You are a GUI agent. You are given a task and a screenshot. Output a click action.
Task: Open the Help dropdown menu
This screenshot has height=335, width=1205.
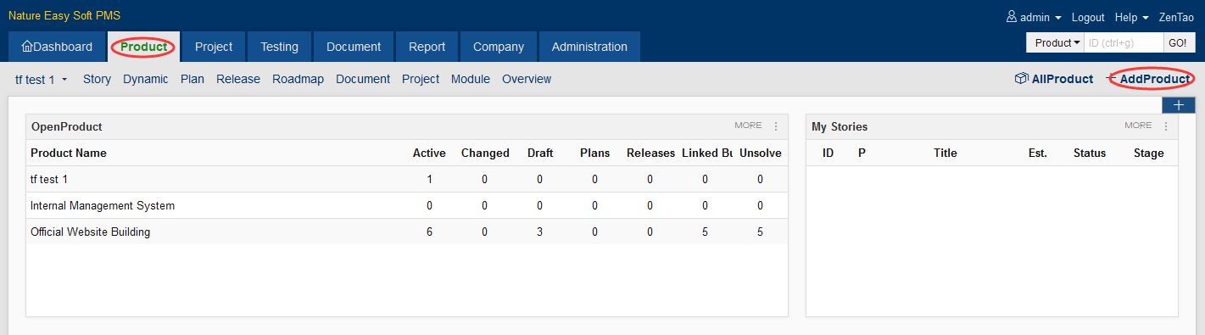tap(1131, 17)
